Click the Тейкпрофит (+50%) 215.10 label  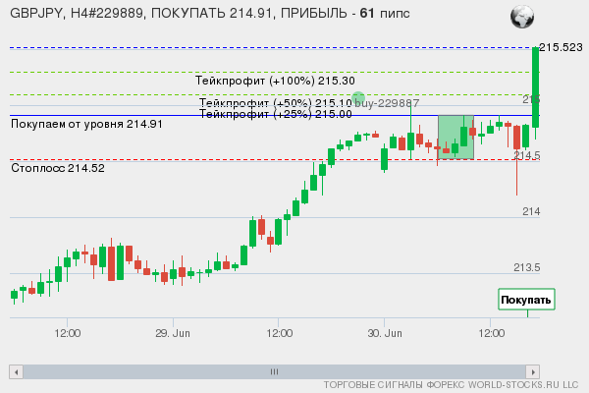point(275,102)
